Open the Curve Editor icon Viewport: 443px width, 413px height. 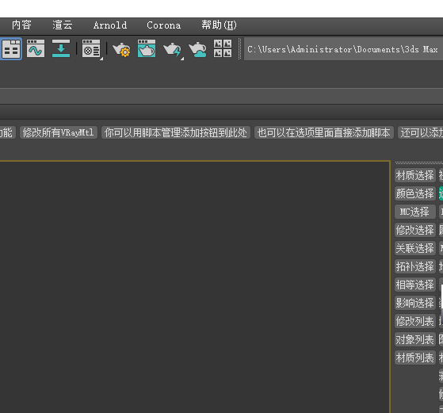pos(36,49)
